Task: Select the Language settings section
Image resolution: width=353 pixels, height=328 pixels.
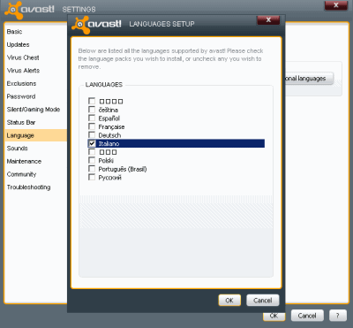Action: tap(35, 135)
